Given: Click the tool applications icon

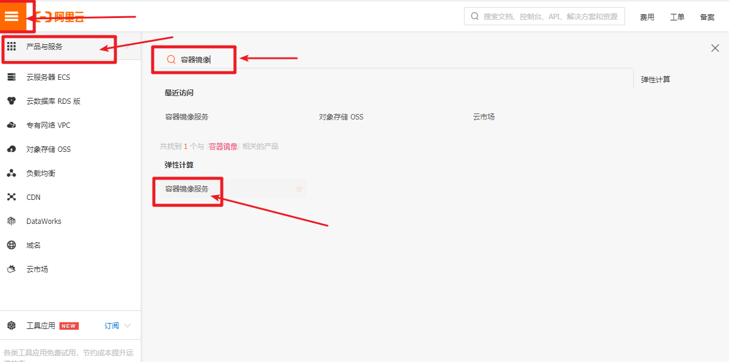Looking at the screenshot, I should point(11,325).
